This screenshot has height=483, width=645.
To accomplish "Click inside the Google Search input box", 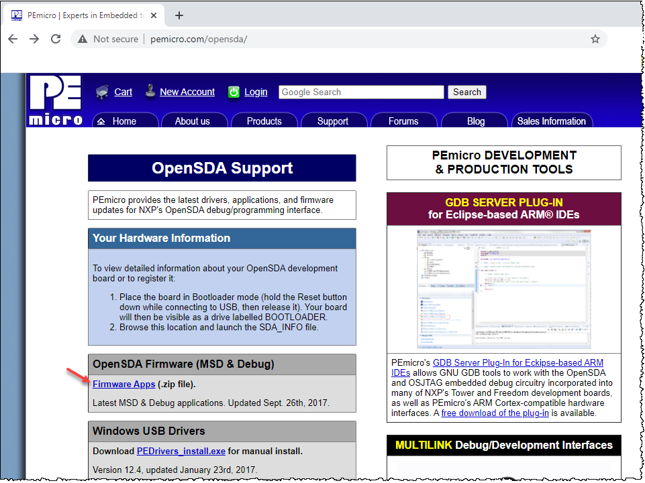I will [x=360, y=92].
